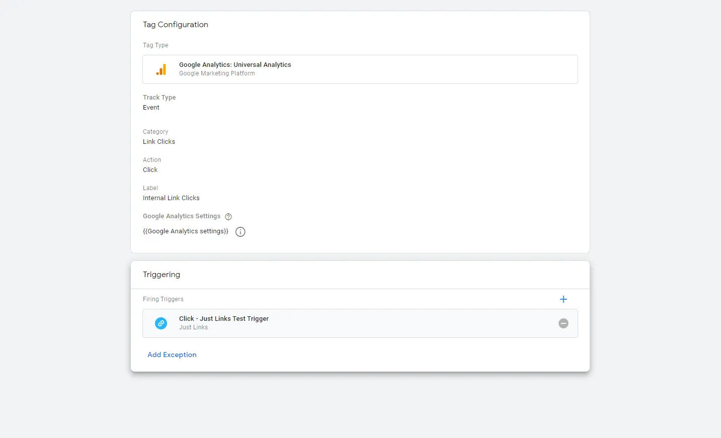Click the {{Google Analytics settings}} variable text
This screenshot has height=438, width=721.
point(186,231)
